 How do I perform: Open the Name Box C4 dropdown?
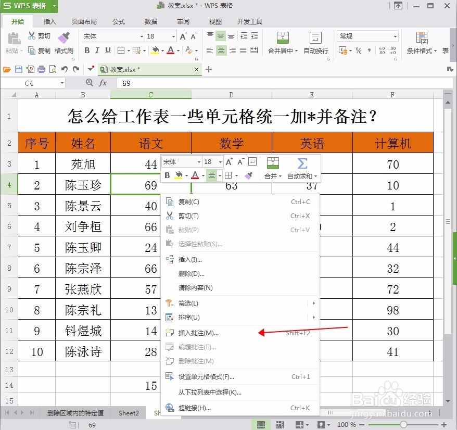pyautogui.click(x=62, y=83)
